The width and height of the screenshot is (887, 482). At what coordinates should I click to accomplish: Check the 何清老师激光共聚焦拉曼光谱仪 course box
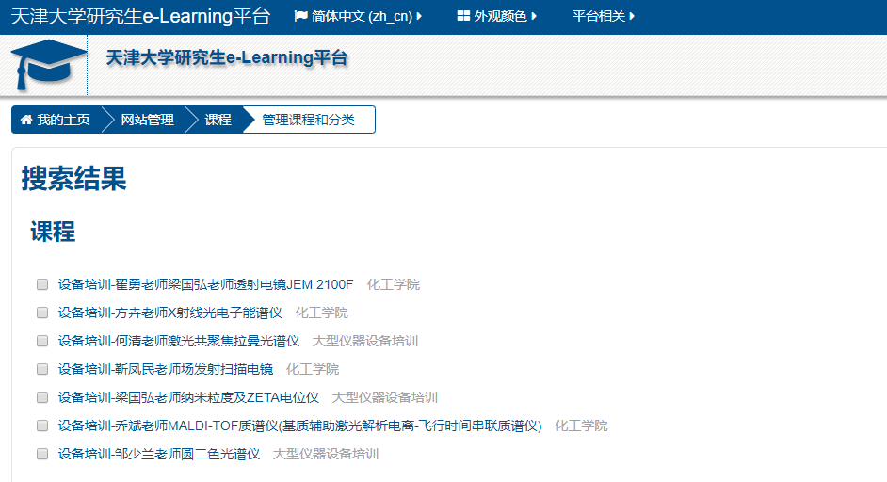point(41,341)
